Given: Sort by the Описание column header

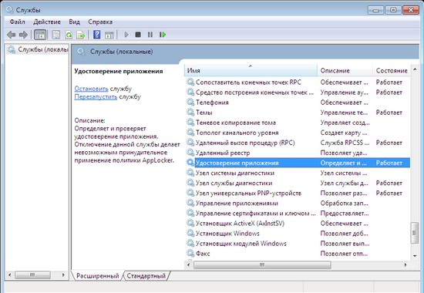Looking at the screenshot, I should tap(345, 70).
